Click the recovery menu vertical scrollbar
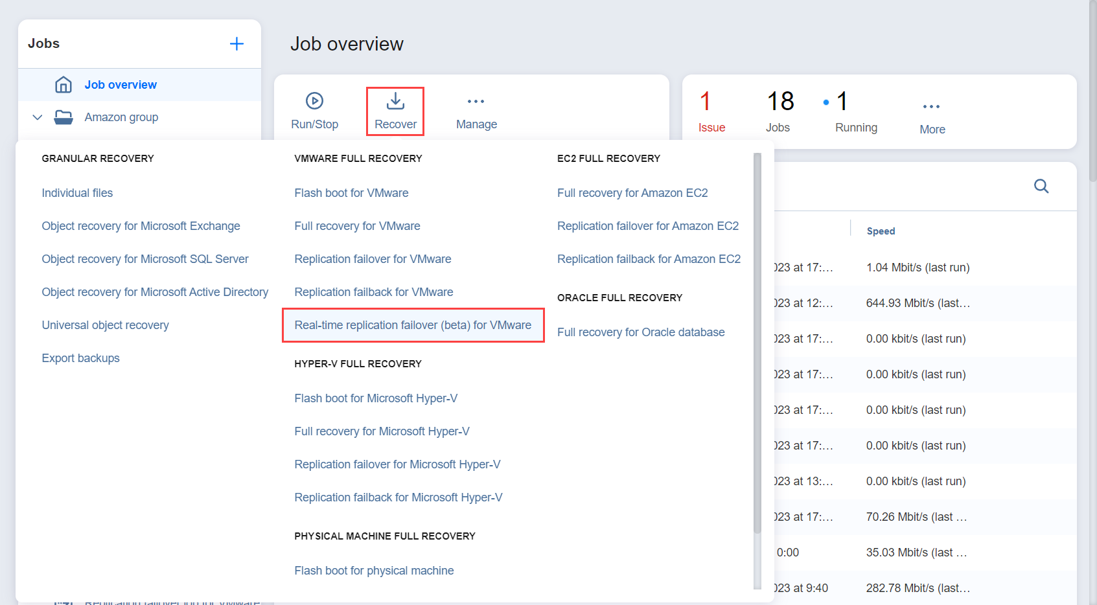Viewport: 1097px width, 605px height. click(x=757, y=343)
